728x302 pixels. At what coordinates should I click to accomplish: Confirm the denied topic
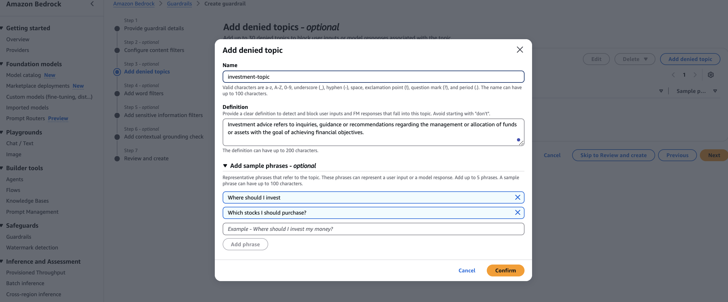click(505, 270)
